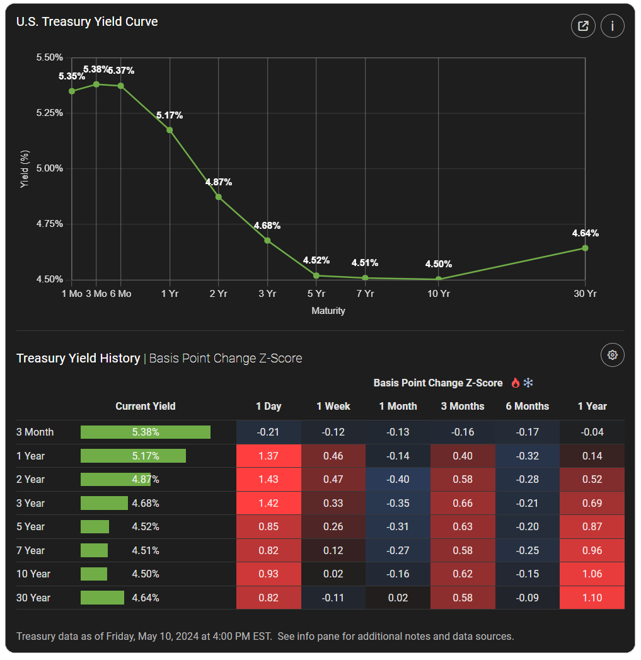Click the 10 Yr data point at 4.50%
This screenshot has width=641, height=660.
(438, 277)
